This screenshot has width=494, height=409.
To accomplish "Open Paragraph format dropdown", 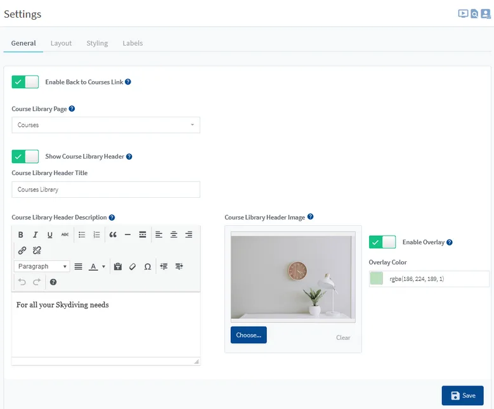I will pos(42,266).
